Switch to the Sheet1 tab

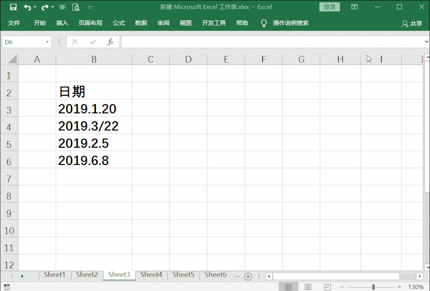[x=55, y=275]
